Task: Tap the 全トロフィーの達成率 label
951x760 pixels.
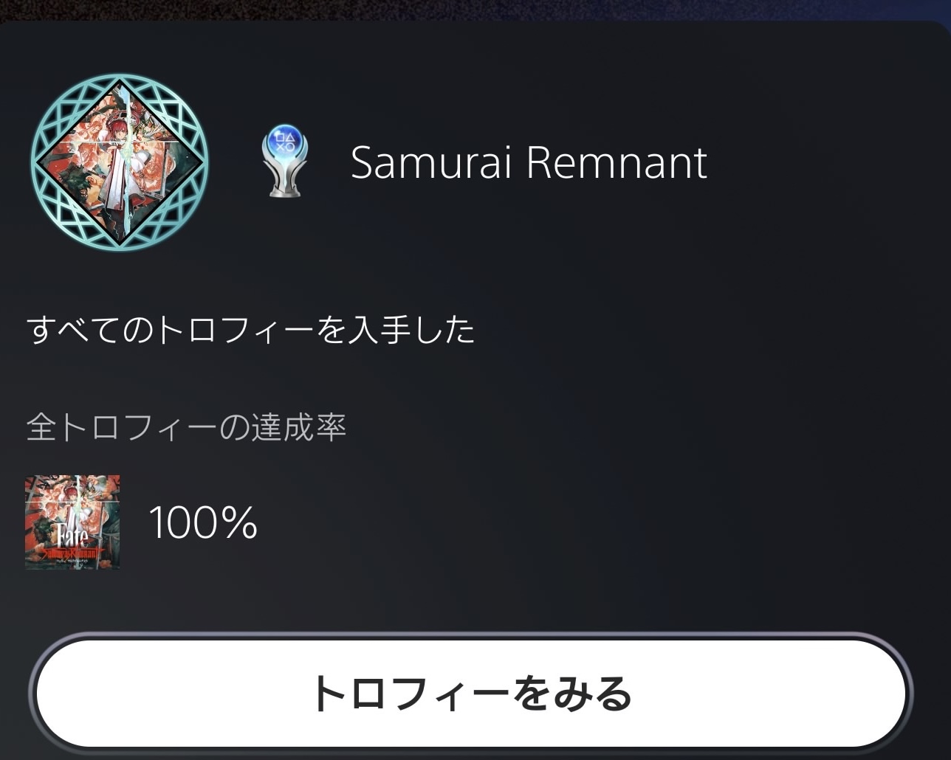Action: coord(186,427)
